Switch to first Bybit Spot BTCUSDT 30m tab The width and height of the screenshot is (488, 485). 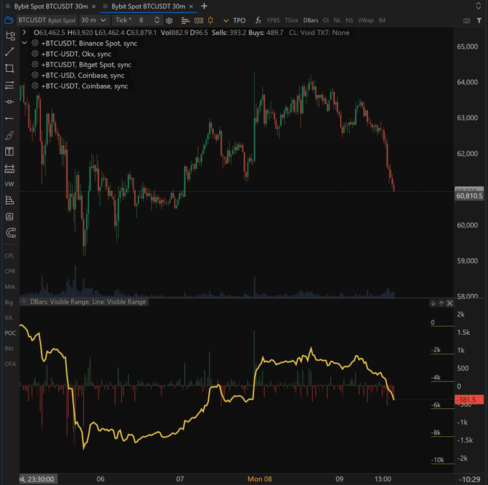51,6
